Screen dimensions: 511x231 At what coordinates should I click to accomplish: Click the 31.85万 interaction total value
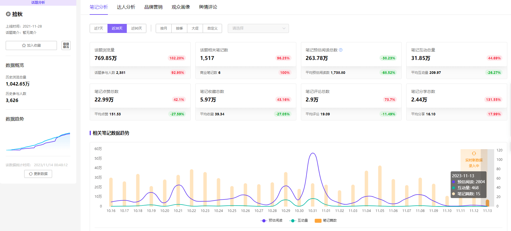pos(420,58)
